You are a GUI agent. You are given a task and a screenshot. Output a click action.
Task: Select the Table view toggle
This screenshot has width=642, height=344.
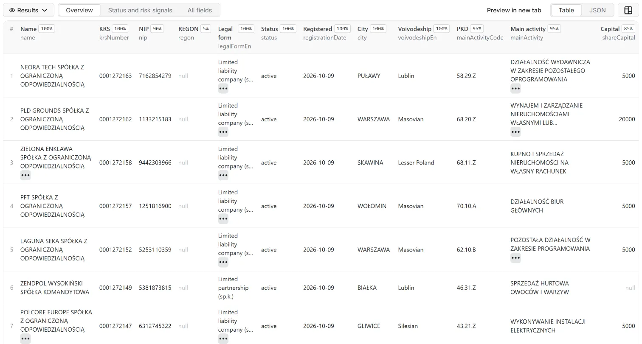coord(566,10)
